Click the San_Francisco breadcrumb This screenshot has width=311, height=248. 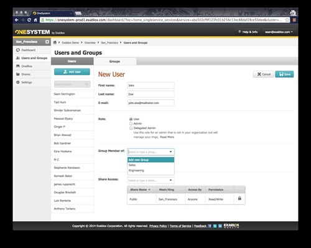tap(109, 42)
